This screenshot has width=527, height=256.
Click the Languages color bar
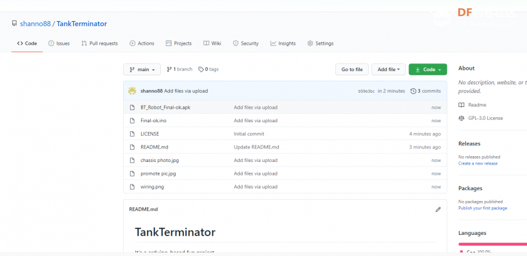[x=493, y=244]
